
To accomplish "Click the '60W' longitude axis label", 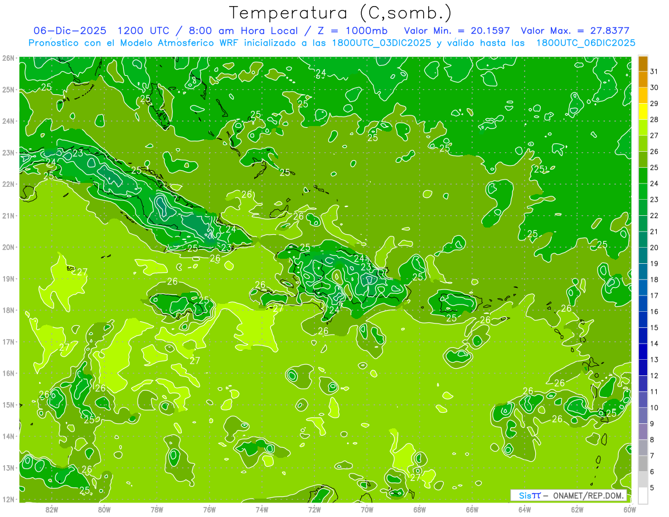I will pos(629,509).
